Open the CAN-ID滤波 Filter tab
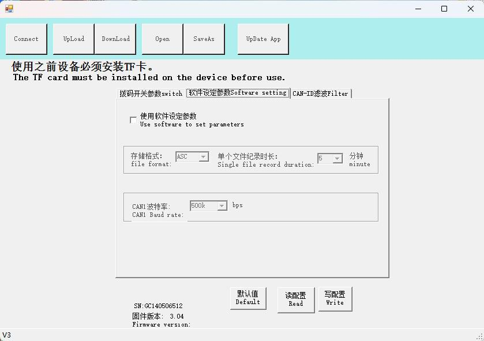 [320, 93]
